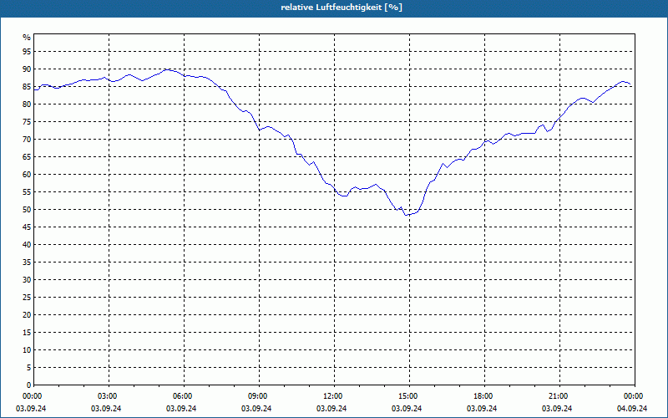The height and width of the screenshot is (418, 668).
Task: Click the 15:00 time axis label
Action: pyautogui.click(x=409, y=396)
